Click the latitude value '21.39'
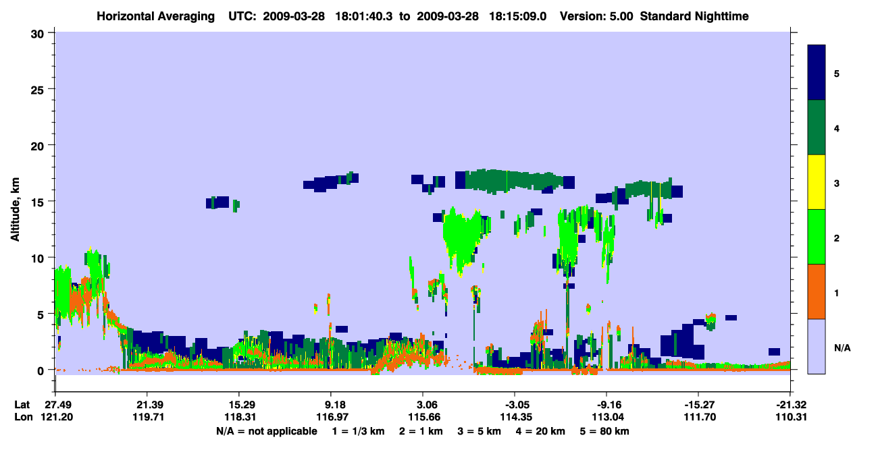 pos(147,404)
